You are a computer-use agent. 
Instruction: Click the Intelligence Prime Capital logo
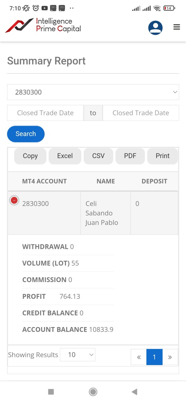tap(43, 25)
